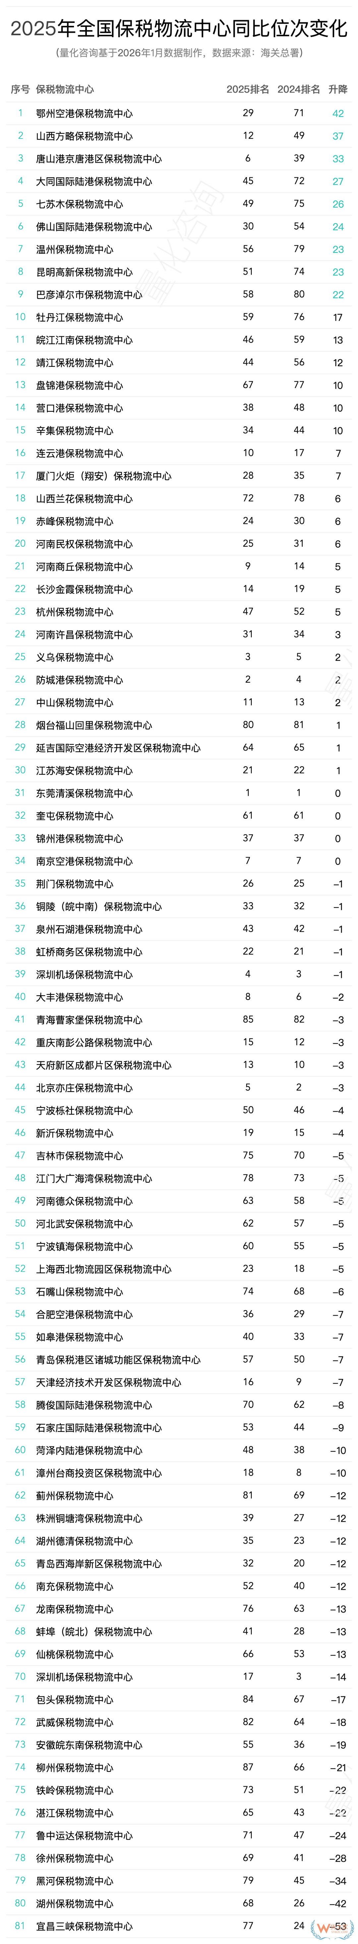This screenshot has height=1944, width=358.
Task: Click the 升降 column header
Action: (x=338, y=89)
